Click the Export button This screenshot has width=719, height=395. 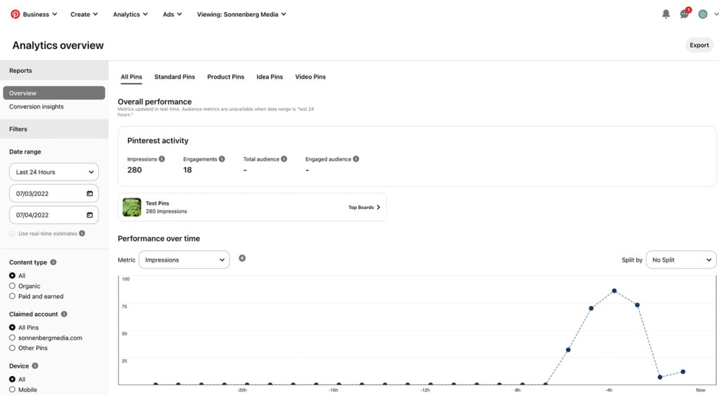coord(699,45)
